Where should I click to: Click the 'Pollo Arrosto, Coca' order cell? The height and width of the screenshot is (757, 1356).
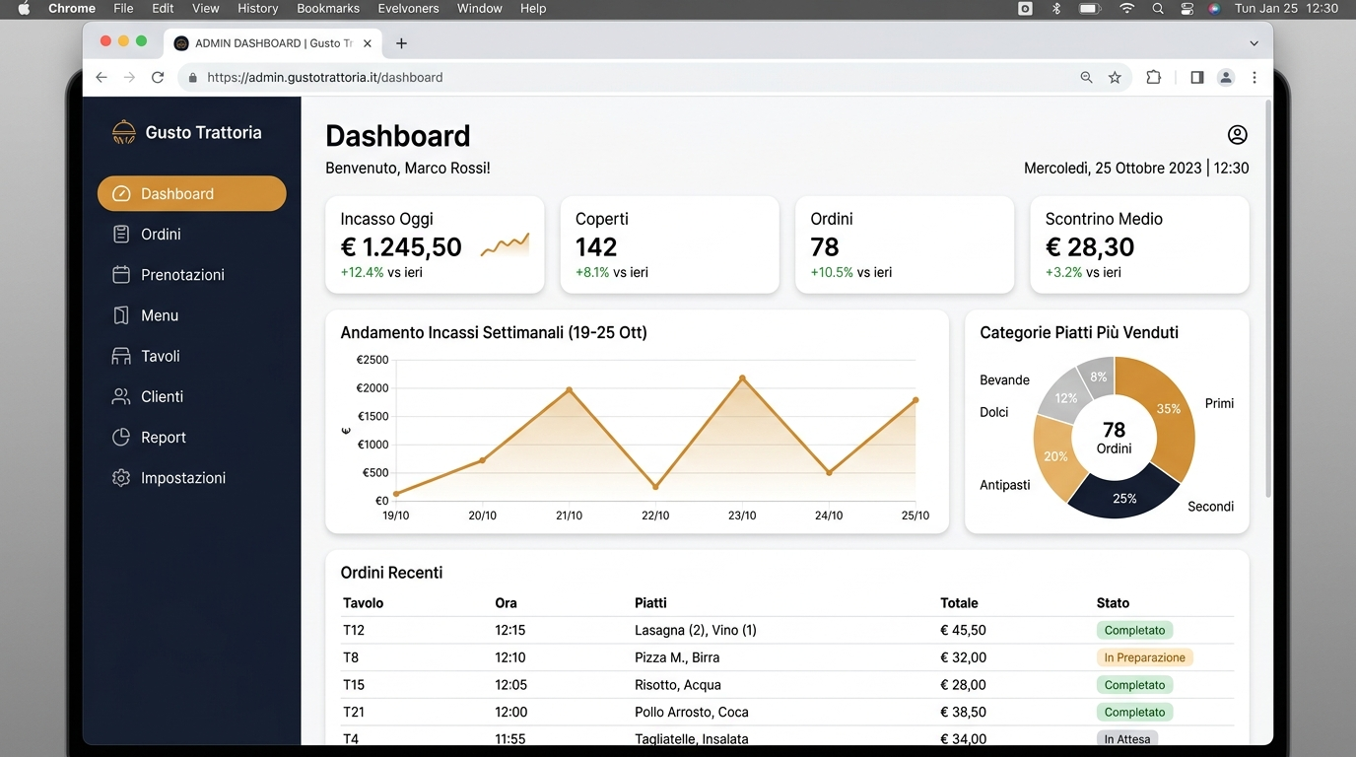[x=692, y=712]
